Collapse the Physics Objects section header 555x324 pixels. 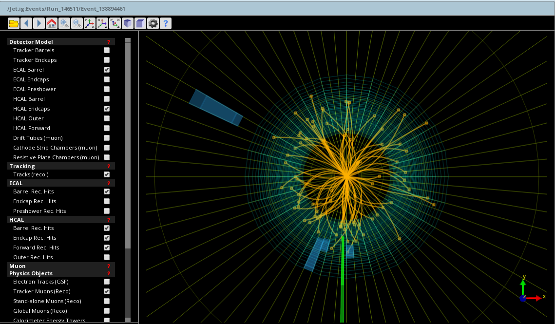(61, 273)
